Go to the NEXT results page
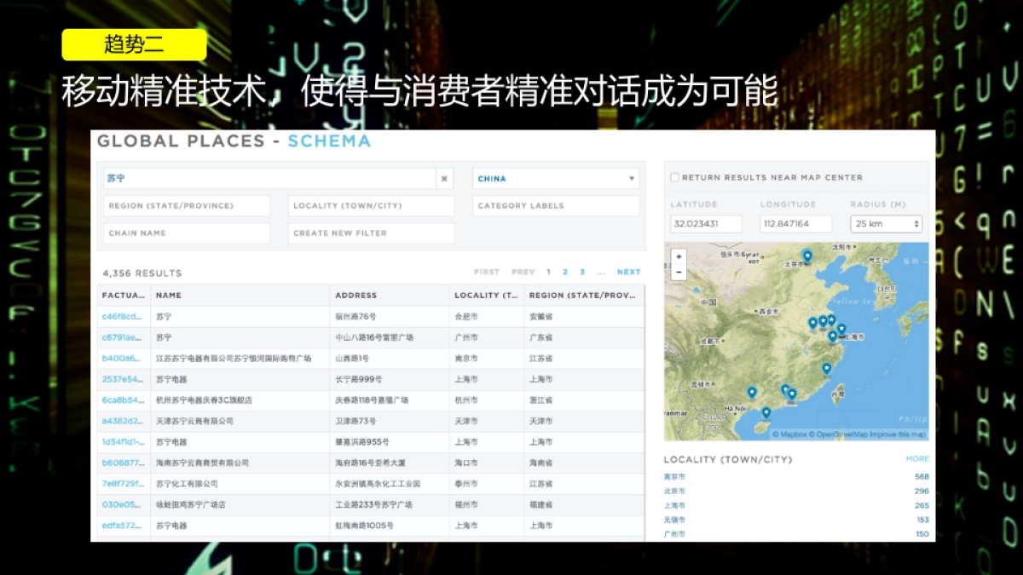 628,272
